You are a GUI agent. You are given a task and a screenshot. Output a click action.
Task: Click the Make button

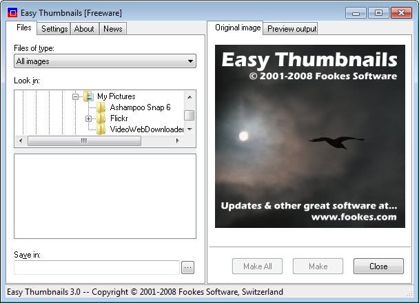pyautogui.click(x=318, y=267)
